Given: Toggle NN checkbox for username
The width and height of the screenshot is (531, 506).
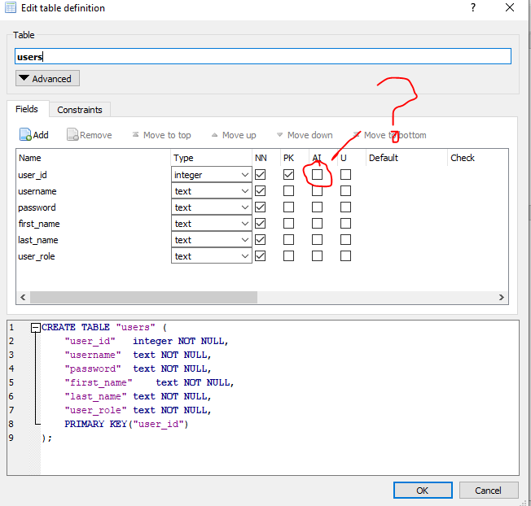Looking at the screenshot, I should pos(261,191).
